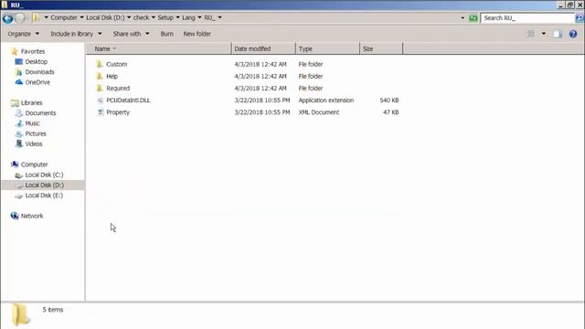Screen dimensions: 585x329
Task: Toggle the preview pane icon
Action: click(558, 34)
